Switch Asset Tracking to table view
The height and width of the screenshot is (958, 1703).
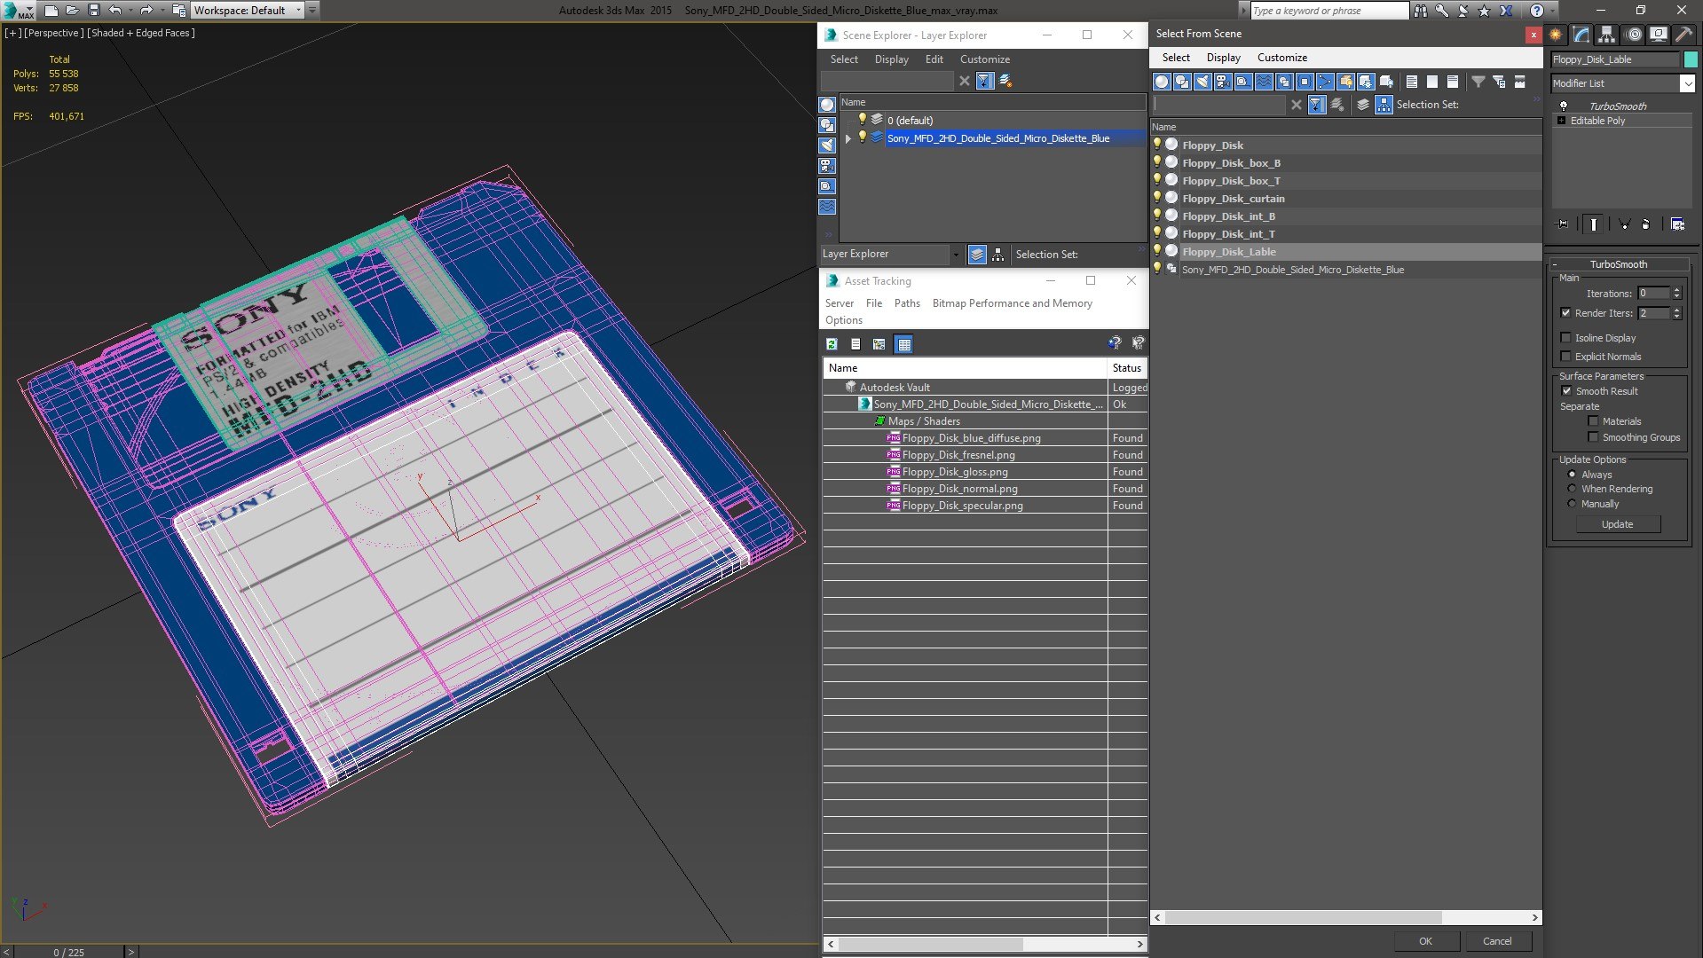pos(903,344)
